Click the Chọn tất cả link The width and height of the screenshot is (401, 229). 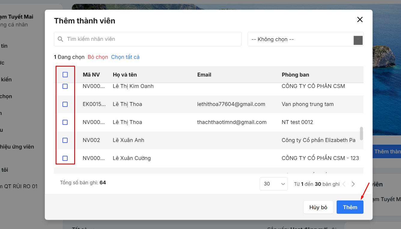pyautogui.click(x=125, y=57)
